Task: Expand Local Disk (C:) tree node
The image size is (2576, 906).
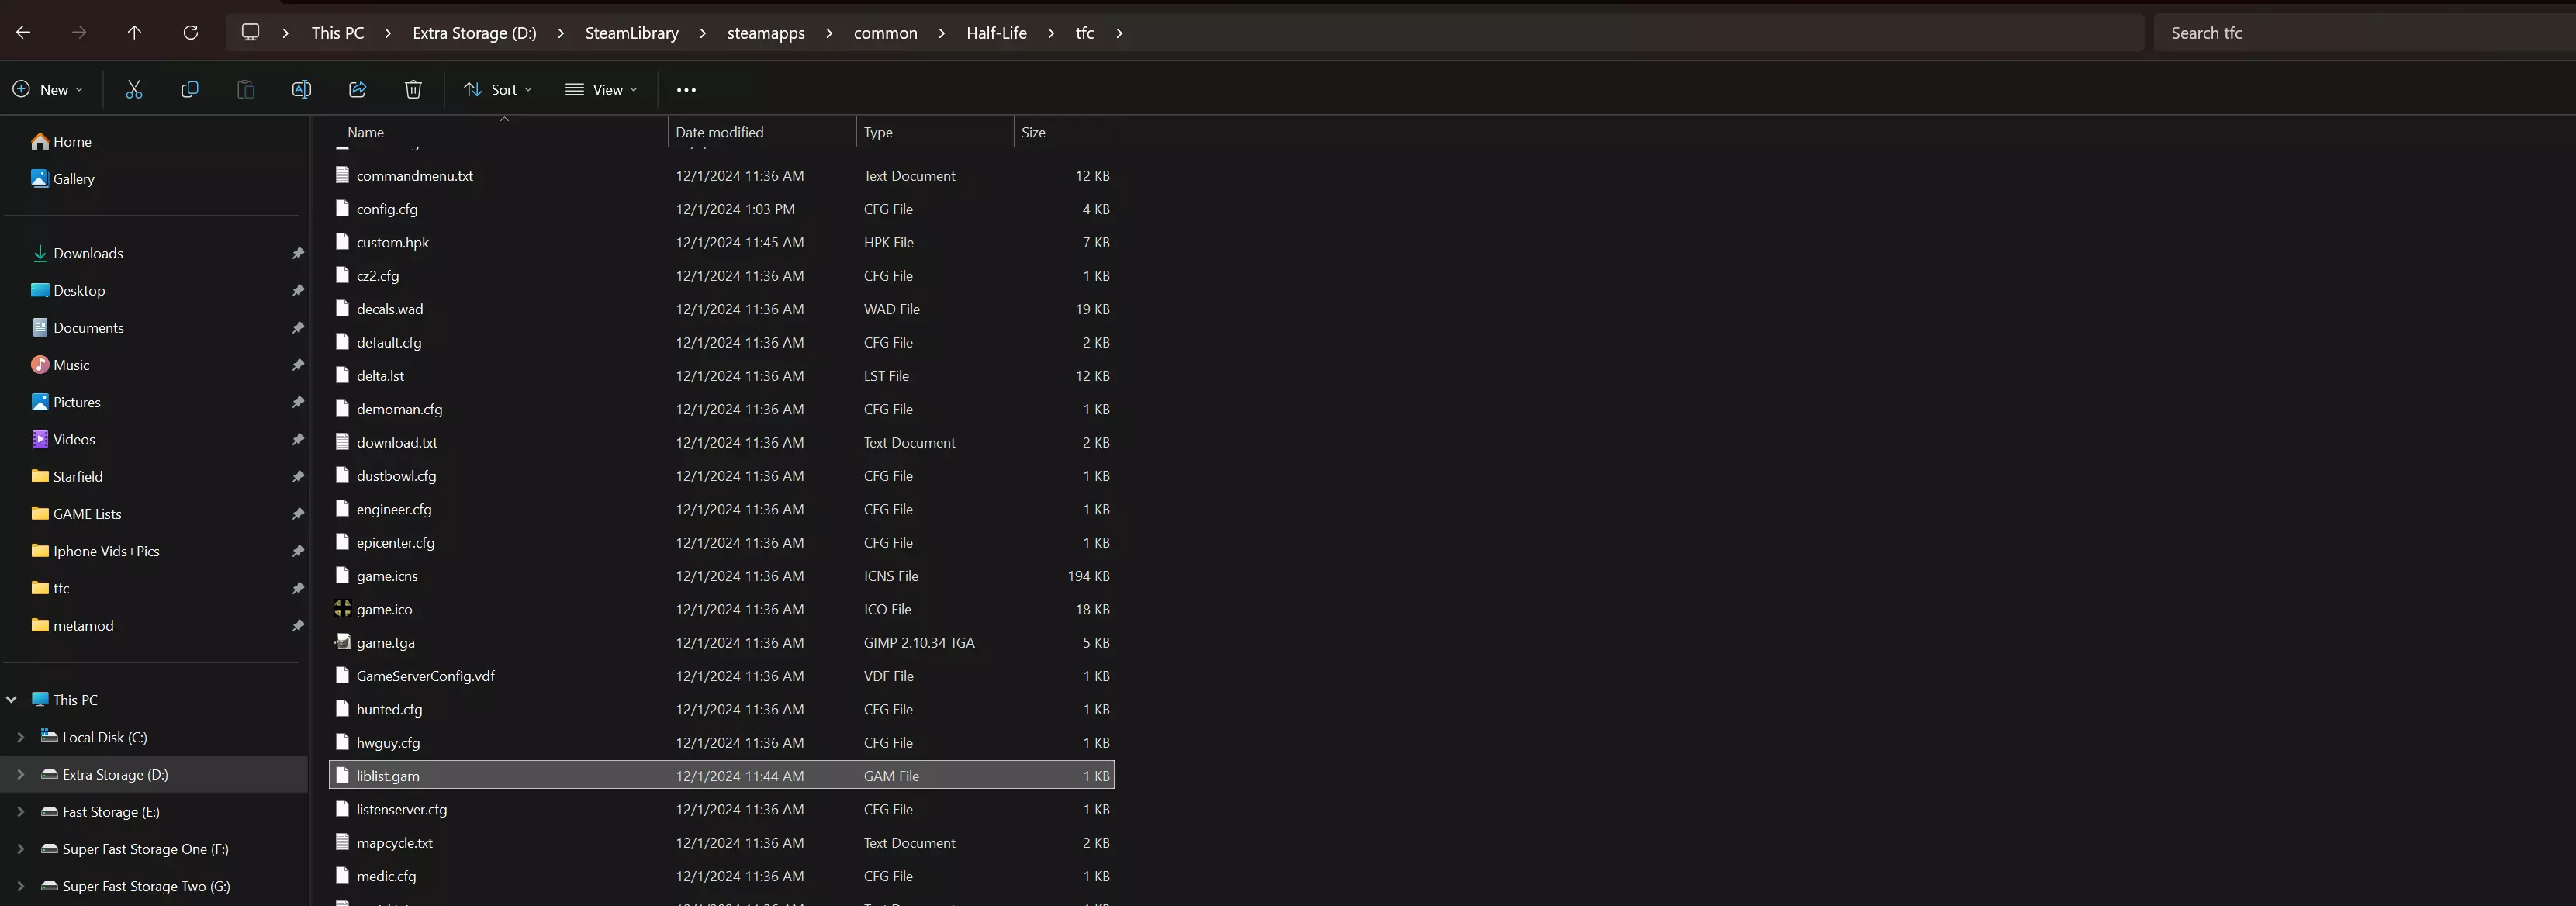Action: [x=21, y=737]
